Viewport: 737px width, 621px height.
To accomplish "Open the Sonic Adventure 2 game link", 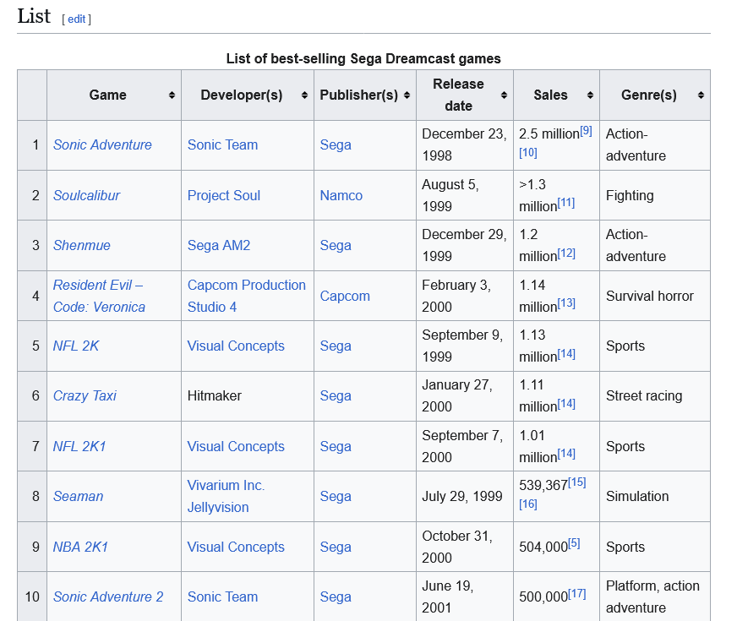I will click(x=108, y=596).
